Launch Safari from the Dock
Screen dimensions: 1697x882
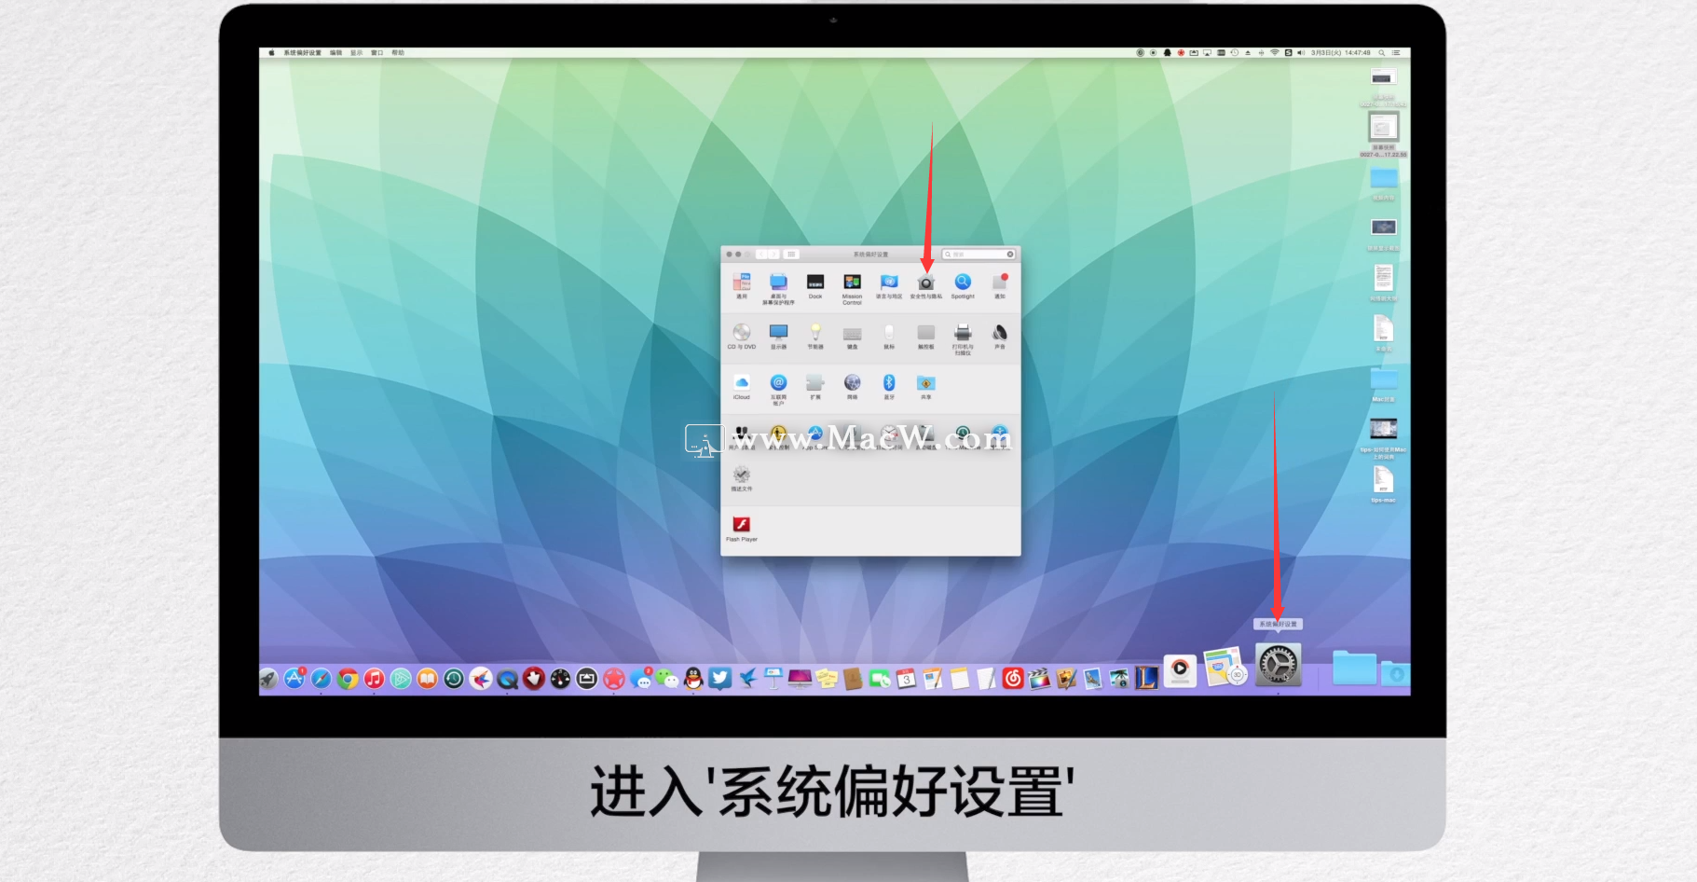point(321,679)
